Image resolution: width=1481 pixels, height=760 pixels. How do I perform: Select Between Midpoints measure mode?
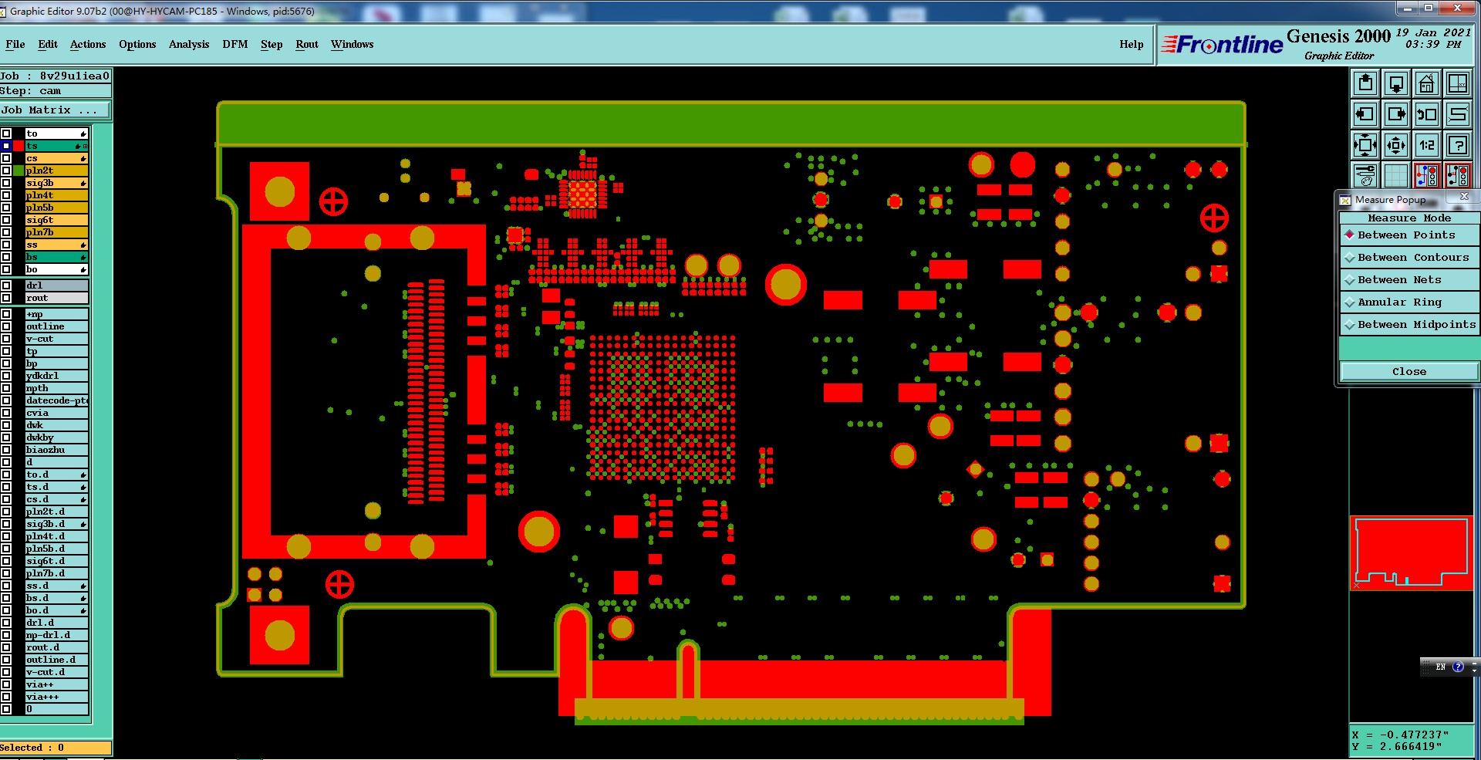coord(1409,325)
